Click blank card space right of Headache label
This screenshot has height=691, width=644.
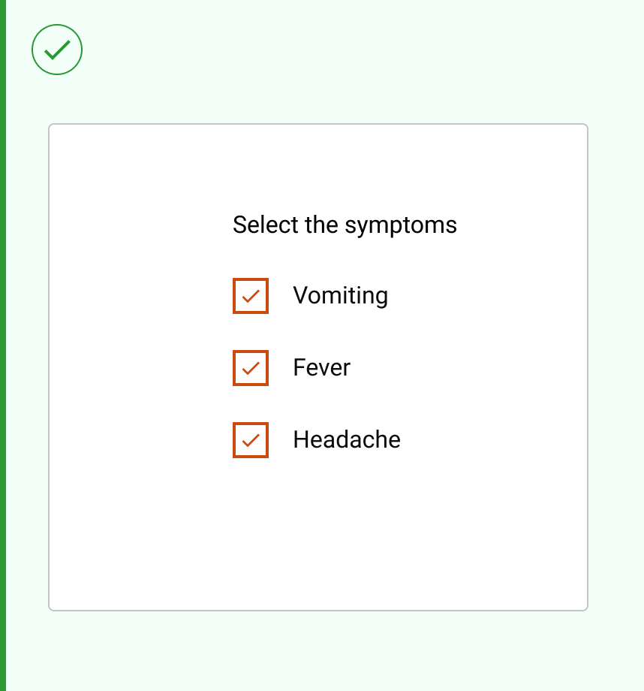[495, 440]
